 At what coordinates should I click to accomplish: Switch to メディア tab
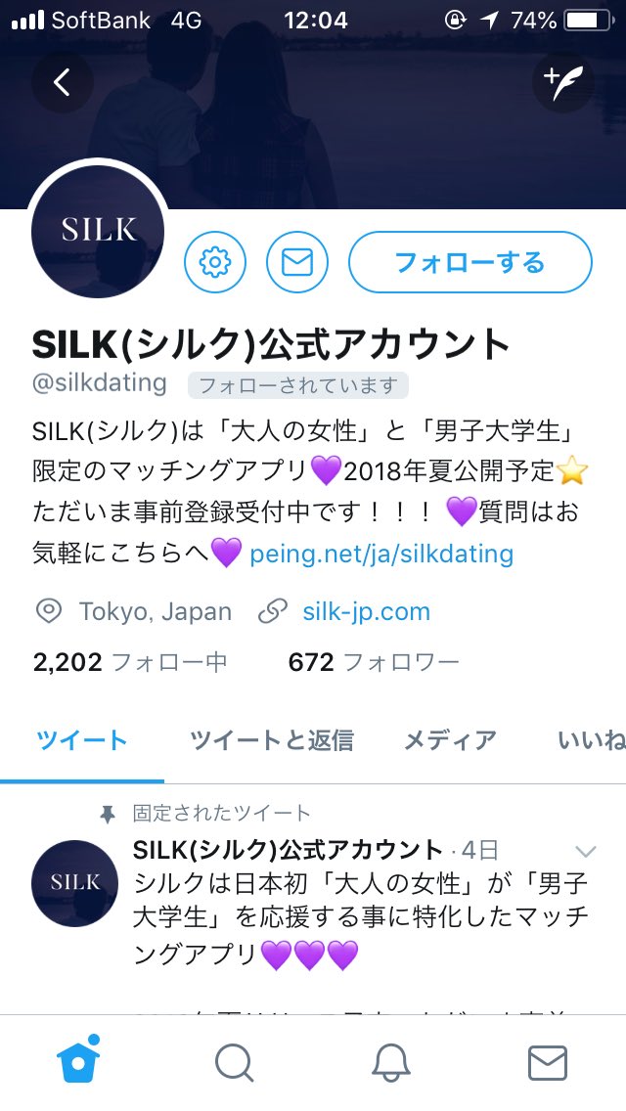(450, 740)
